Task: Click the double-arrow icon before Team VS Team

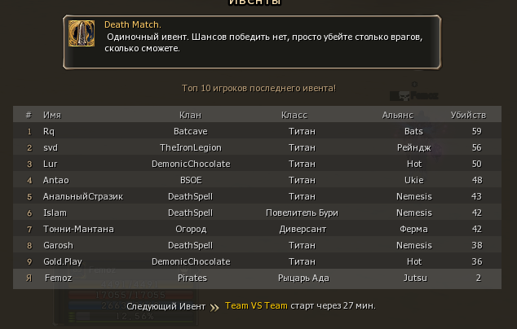Action: click(214, 307)
